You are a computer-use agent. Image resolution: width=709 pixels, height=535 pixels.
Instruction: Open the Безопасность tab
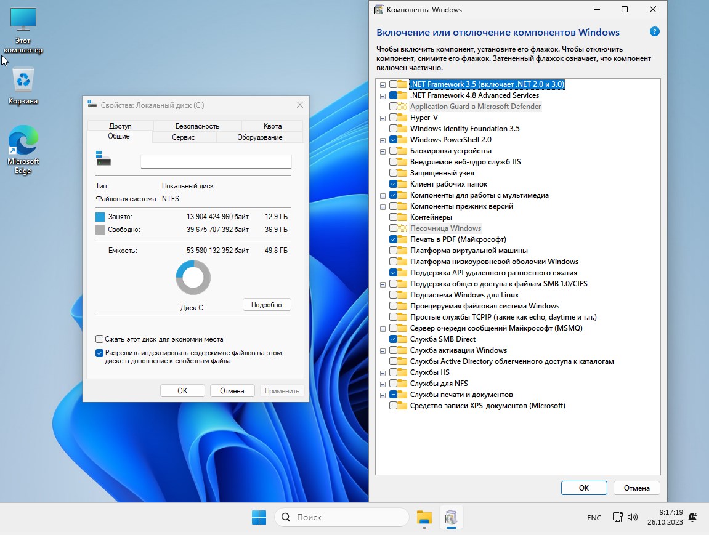pos(197,126)
